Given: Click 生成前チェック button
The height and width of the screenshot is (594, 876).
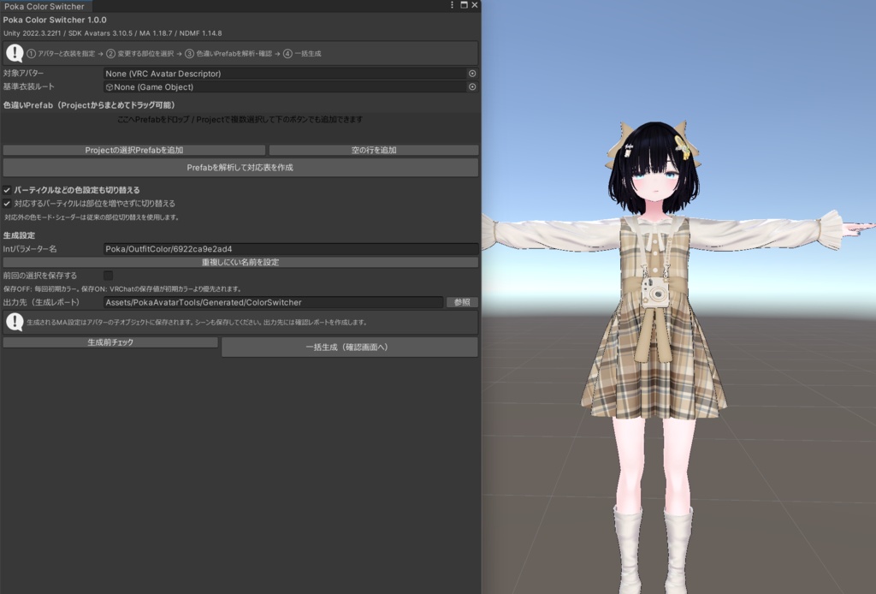Looking at the screenshot, I should click(110, 342).
